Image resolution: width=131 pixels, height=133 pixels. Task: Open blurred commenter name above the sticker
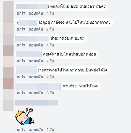(x=36, y=103)
